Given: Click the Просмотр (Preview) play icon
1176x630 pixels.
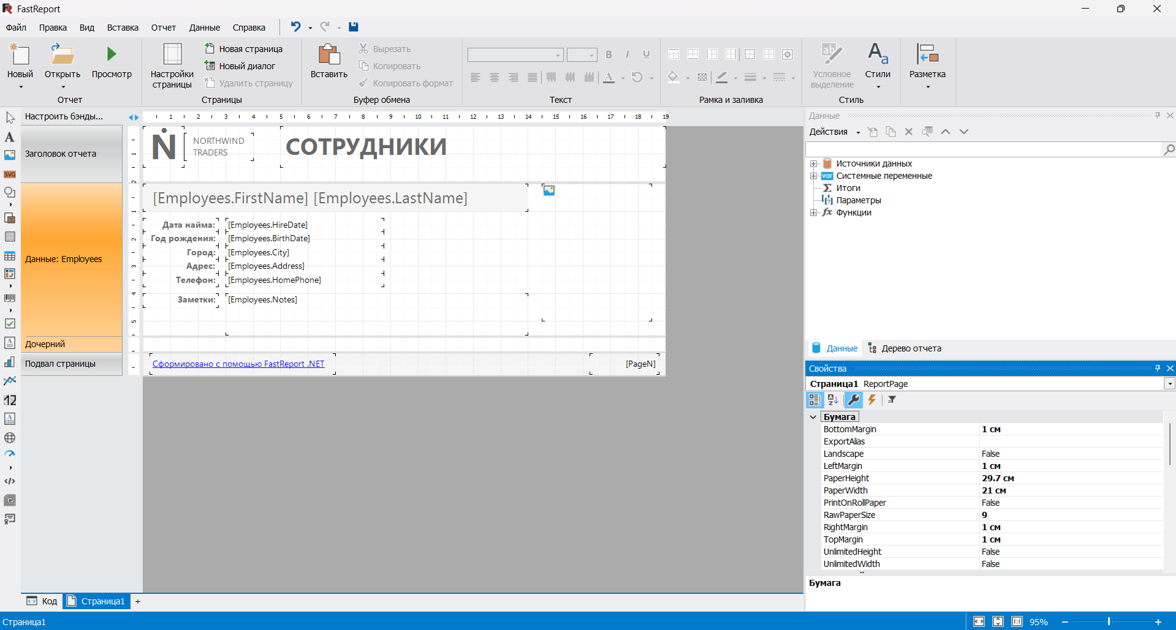Looking at the screenshot, I should (x=112, y=54).
